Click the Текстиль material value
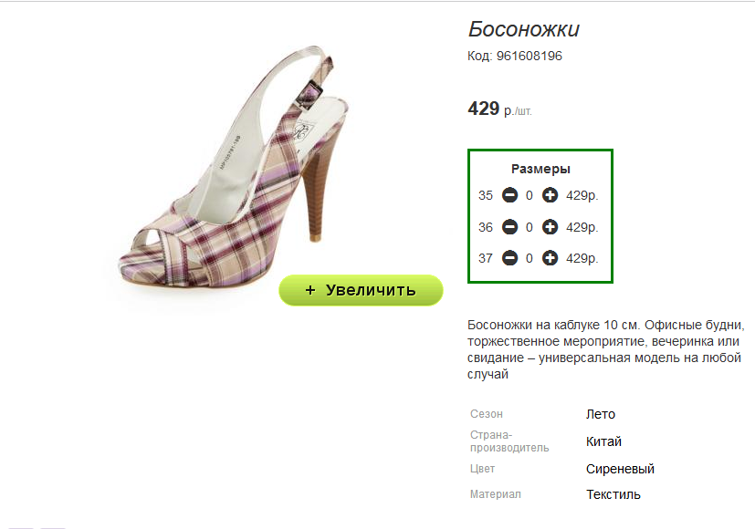The image size is (755, 529). click(x=613, y=494)
